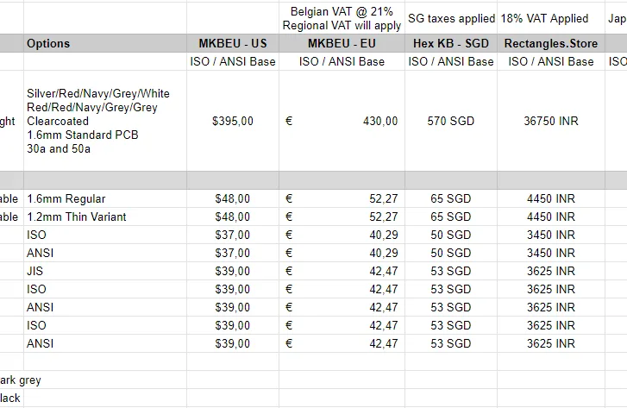Click the 'Hex KB - SGD' vendor header
Image resolution: width=627 pixels, height=408 pixels.
click(451, 43)
